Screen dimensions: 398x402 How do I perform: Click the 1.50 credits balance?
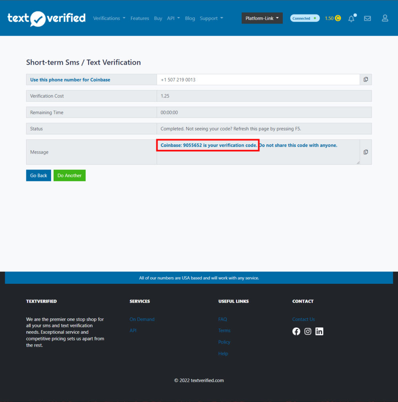(329, 18)
